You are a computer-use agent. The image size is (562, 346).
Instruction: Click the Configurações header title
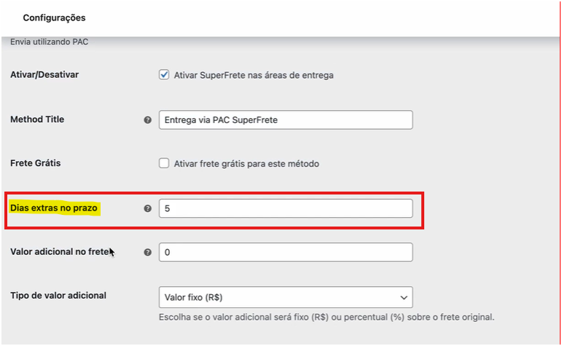point(54,18)
